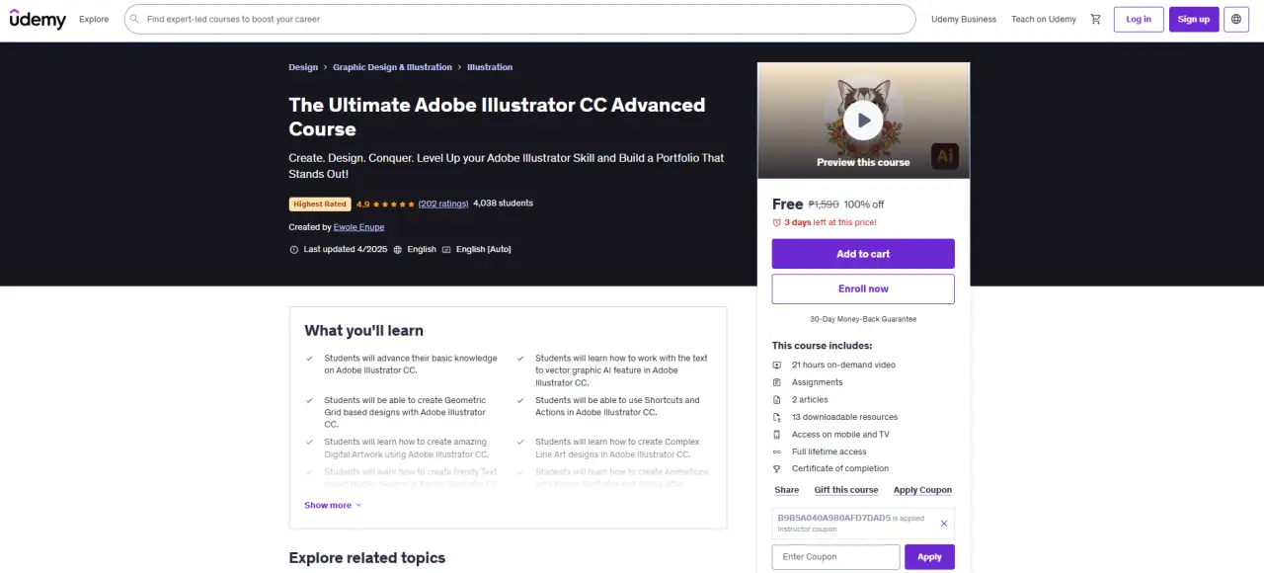The image size is (1264, 573).
Task: Click the Preview this course thumbnail
Action: pos(863,121)
